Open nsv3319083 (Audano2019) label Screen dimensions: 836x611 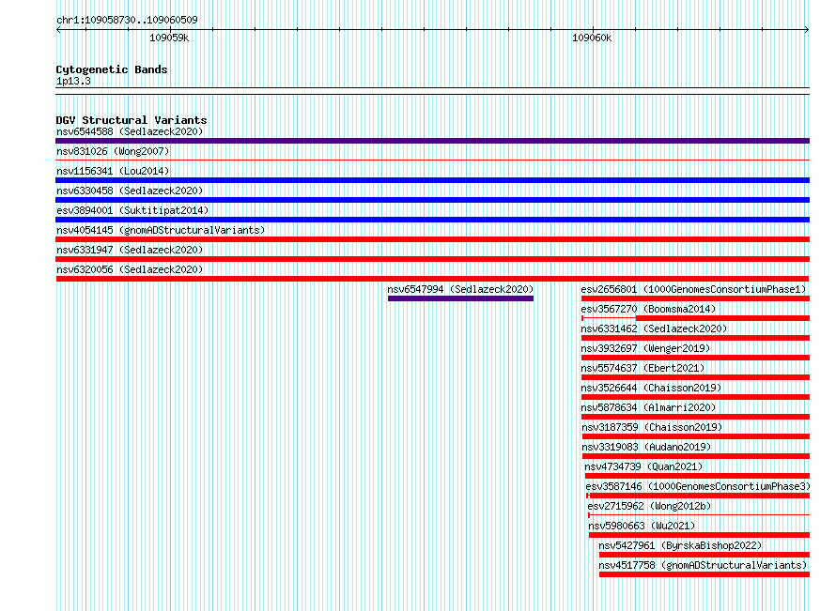point(646,447)
